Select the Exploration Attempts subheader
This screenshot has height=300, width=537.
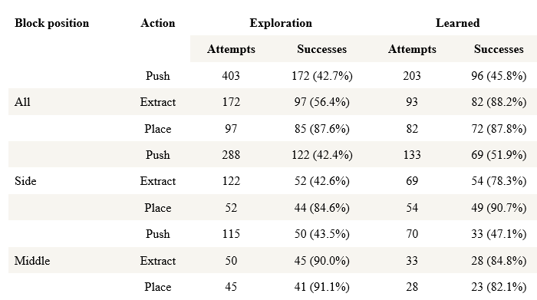pos(231,49)
